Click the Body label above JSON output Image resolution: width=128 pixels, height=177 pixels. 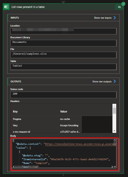click(x=13, y=136)
